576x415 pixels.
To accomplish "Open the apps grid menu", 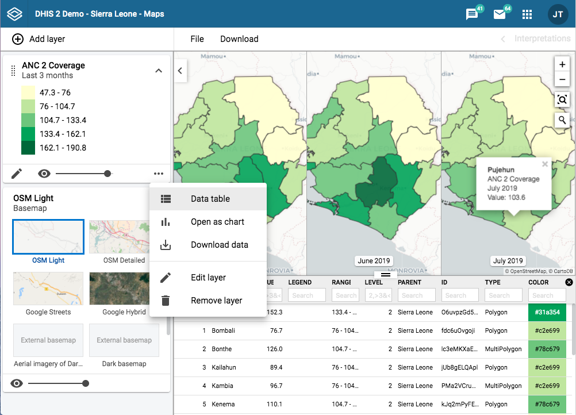I will click(527, 14).
